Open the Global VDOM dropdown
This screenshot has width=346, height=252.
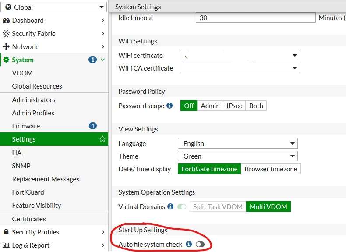pyautogui.click(x=53, y=7)
